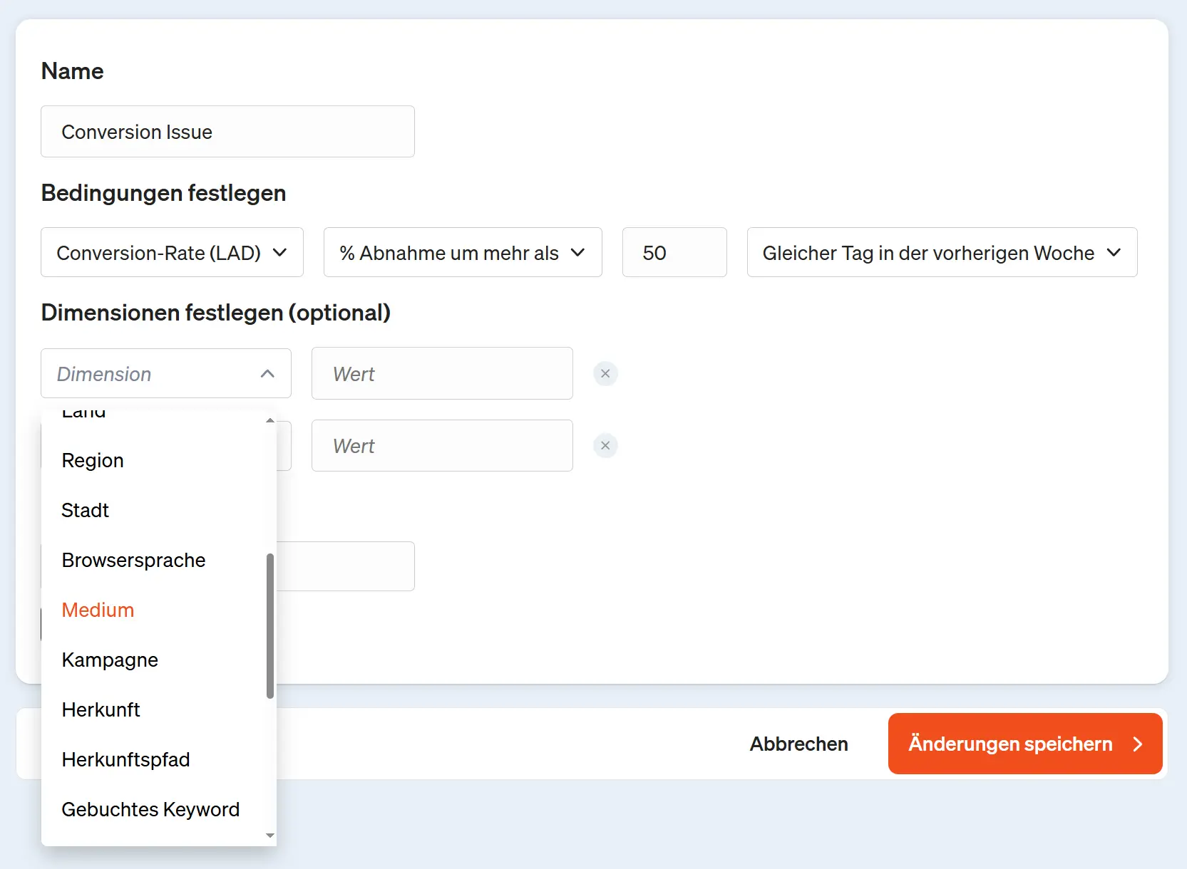1187x869 pixels.
Task: Click the scroll-up arrow in the dimension list
Action: [269, 420]
